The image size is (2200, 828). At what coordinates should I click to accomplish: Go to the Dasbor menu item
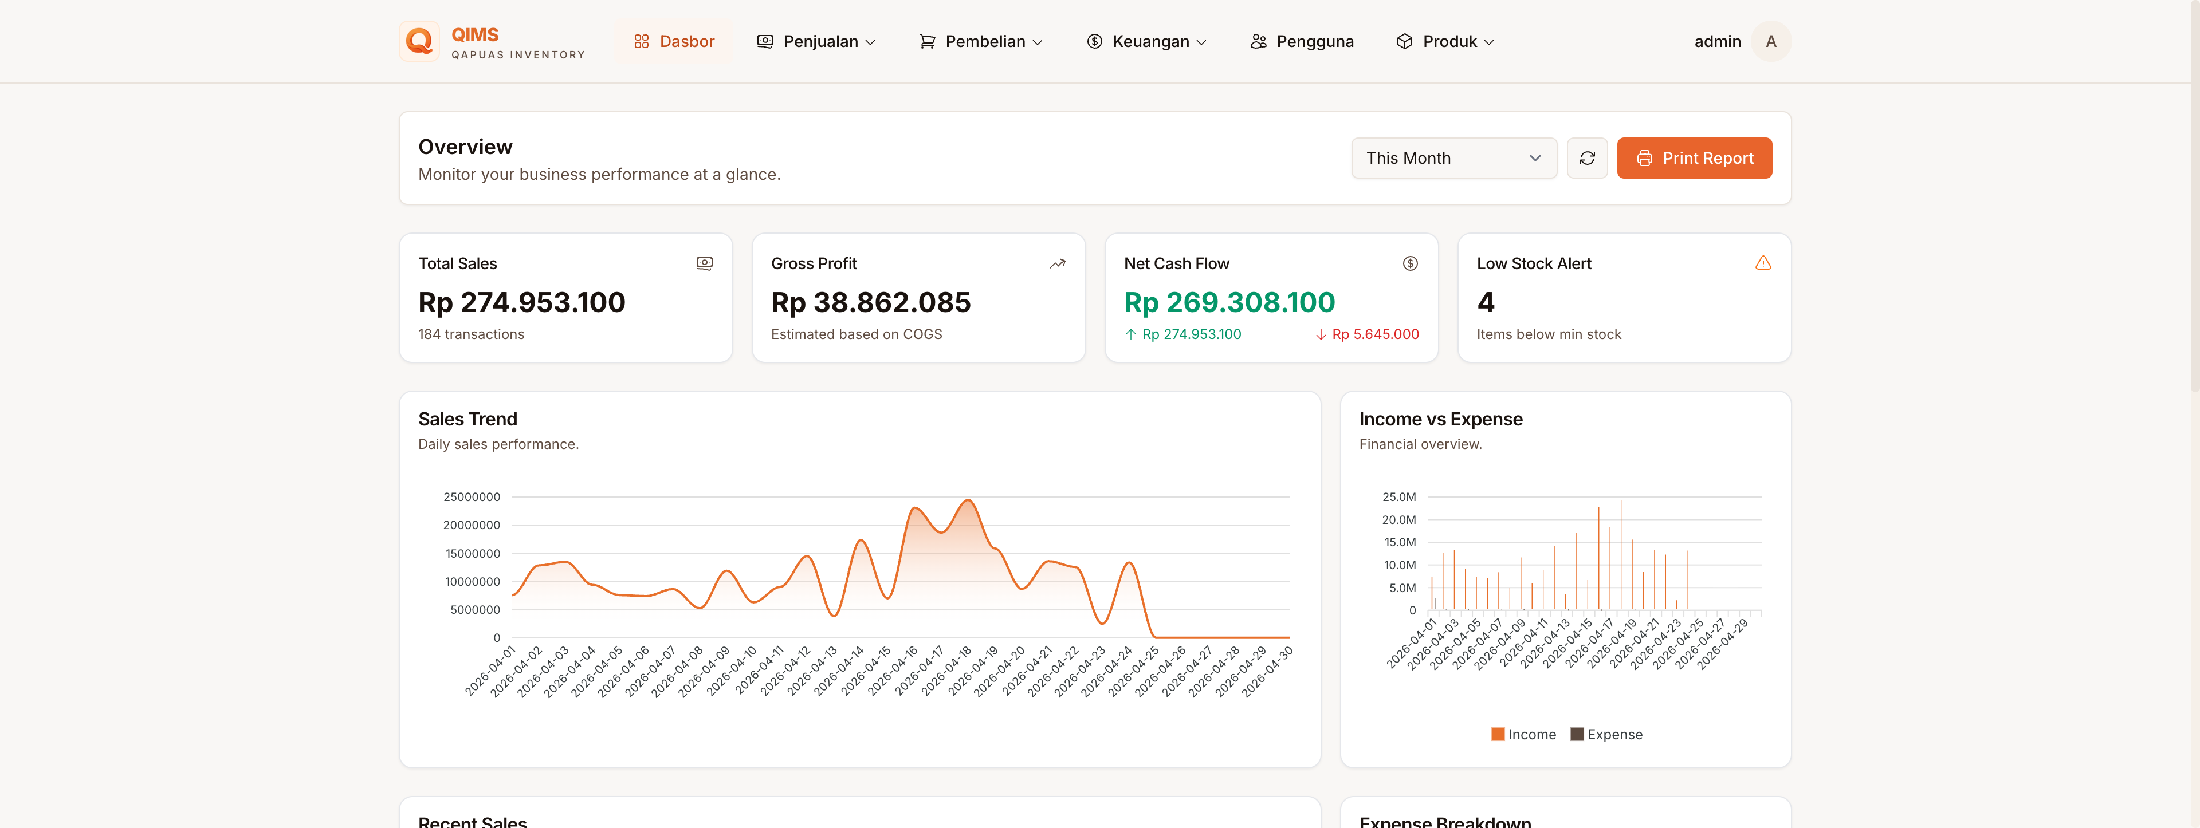[674, 41]
